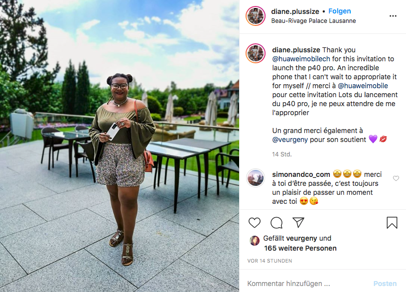Follow the @huaweimobilech mention link

click(301, 59)
